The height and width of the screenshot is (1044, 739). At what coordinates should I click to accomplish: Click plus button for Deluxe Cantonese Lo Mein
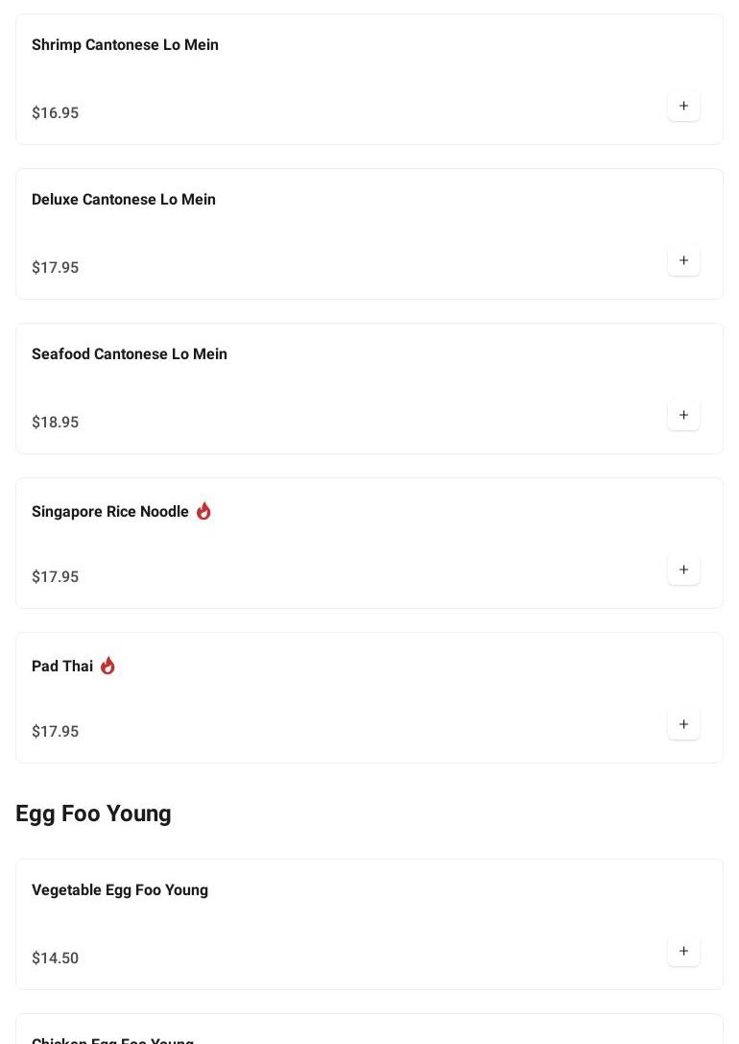click(683, 260)
